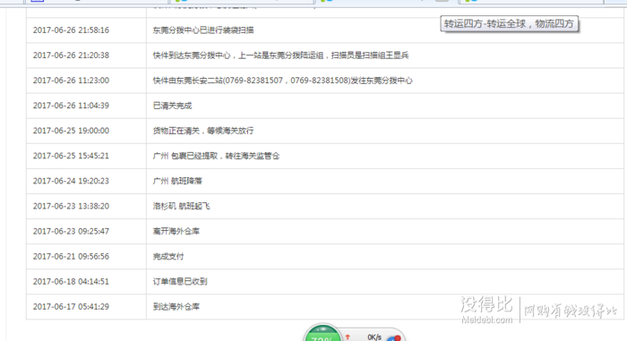This screenshot has height=341, width=627.
Task: Click the red upload arrow in floating widget
Action: (x=348, y=337)
